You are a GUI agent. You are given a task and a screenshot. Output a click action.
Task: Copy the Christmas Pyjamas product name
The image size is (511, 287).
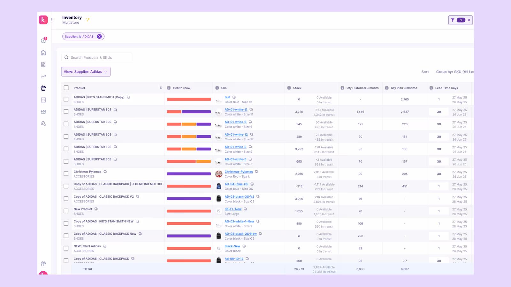[x=105, y=172]
